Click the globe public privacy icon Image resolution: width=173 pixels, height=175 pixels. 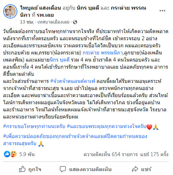[x=75, y=22]
